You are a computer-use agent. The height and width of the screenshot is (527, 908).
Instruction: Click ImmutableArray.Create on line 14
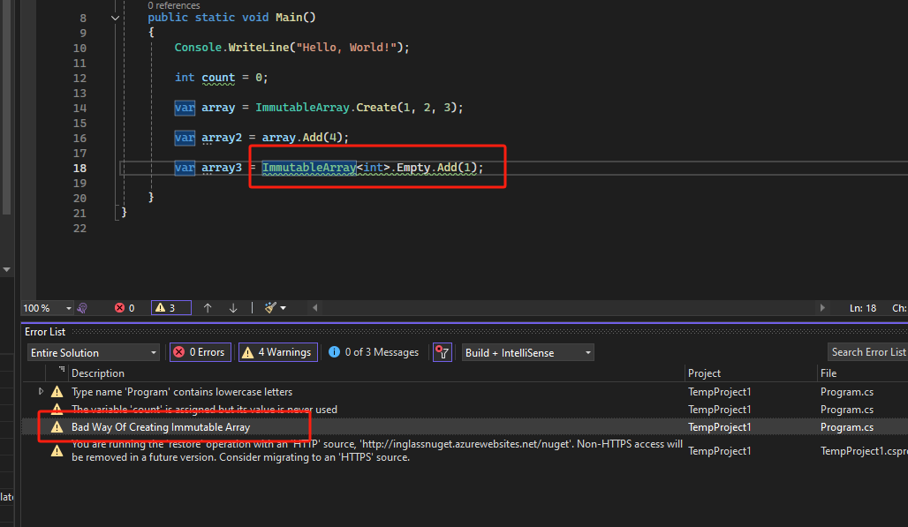326,108
